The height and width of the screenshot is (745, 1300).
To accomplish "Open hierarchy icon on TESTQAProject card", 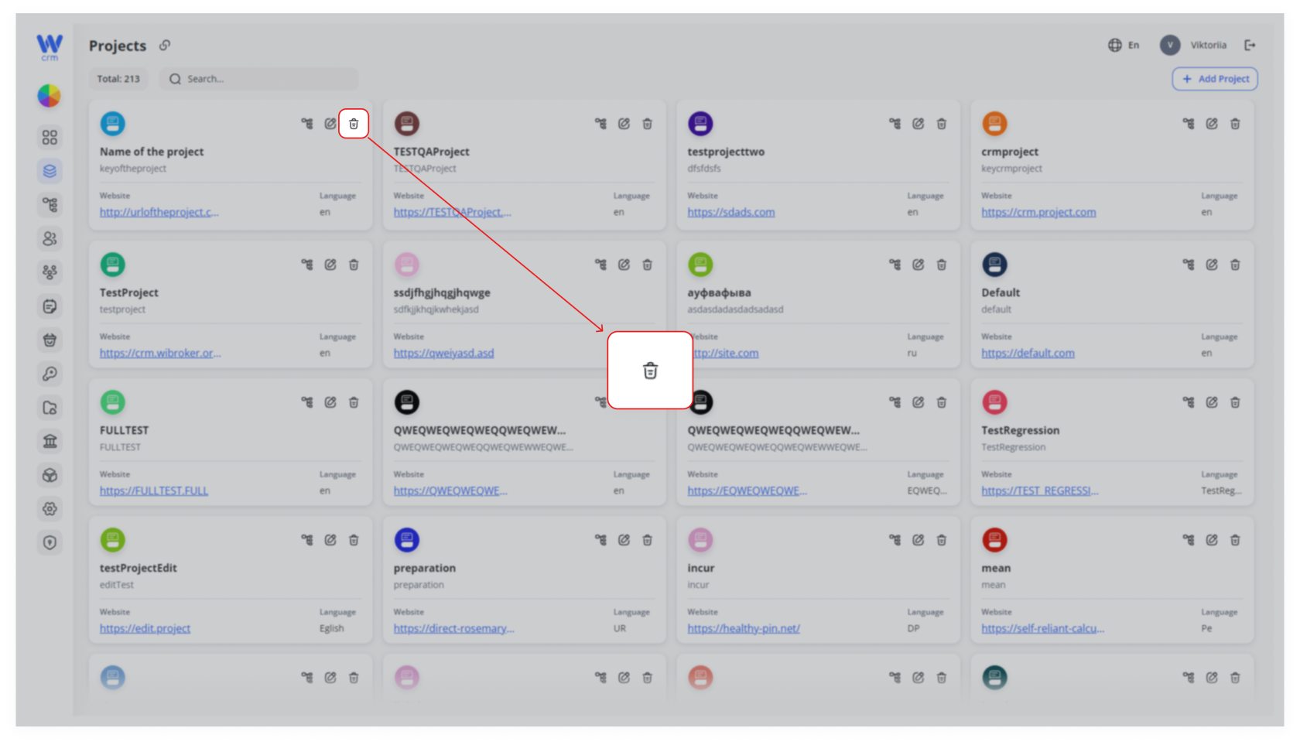I will 601,124.
